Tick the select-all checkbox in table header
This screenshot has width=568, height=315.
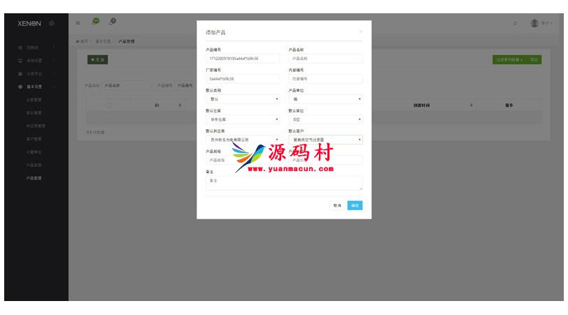pos(108,105)
